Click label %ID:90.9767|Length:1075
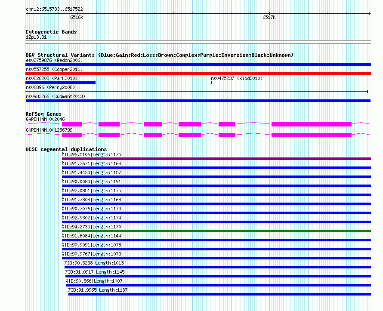 coord(91,254)
